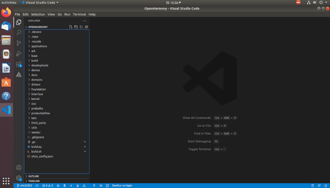This screenshot has height=188, width=330.
Task: Open the build.py file
Action: pos(36,147)
